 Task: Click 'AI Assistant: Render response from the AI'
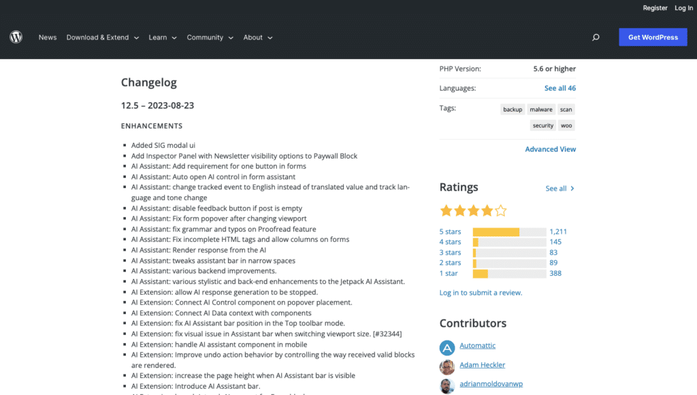(199, 250)
